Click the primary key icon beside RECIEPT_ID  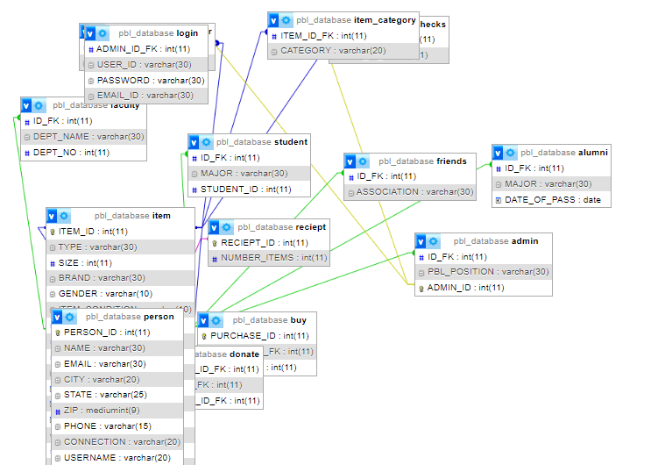tap(215, 243)
